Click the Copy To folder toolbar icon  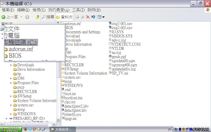pyautogui.click(x=82, y=17)
